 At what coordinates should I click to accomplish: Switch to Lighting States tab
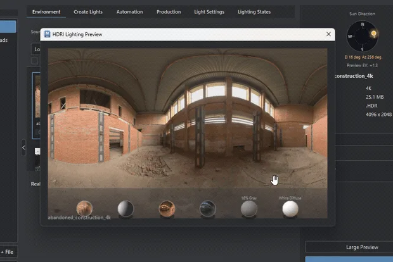(254, 12)
